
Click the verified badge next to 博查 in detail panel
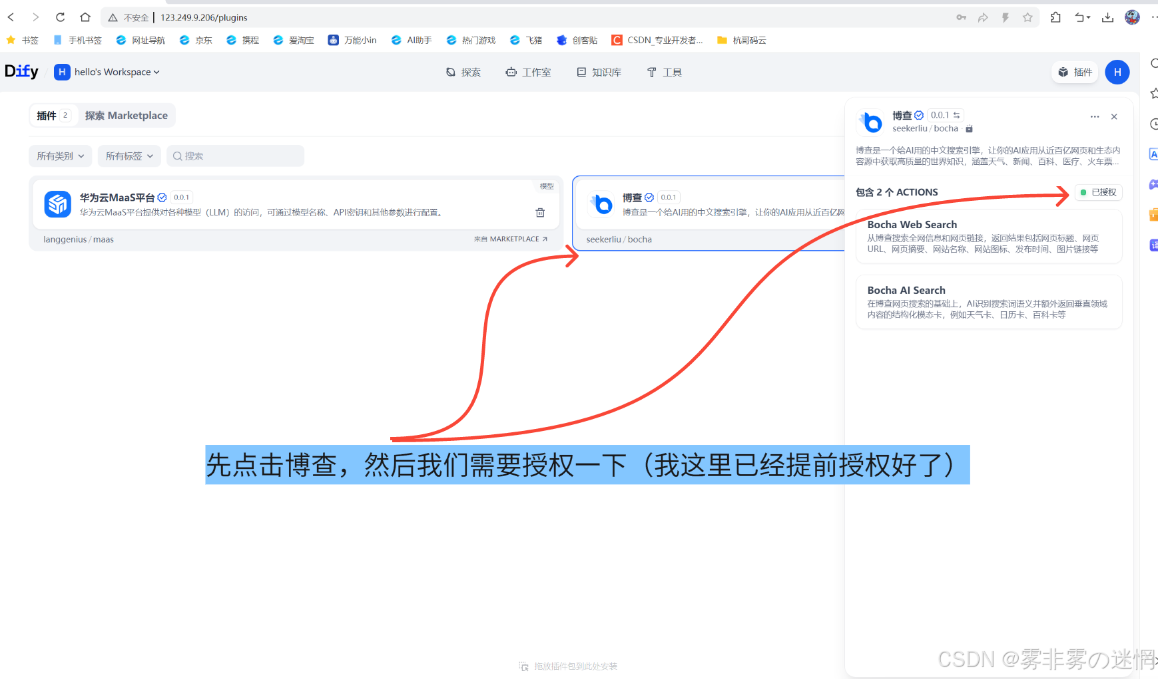919,115
